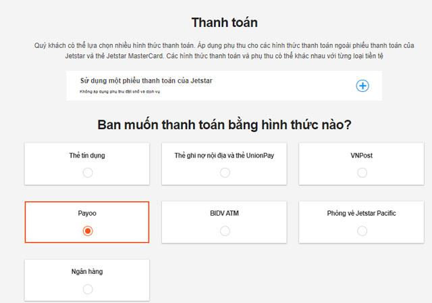Expand 'Sử dụng một phiếu thanh toán của Jetstar'

pyautogui.click(x=146, y=80)
